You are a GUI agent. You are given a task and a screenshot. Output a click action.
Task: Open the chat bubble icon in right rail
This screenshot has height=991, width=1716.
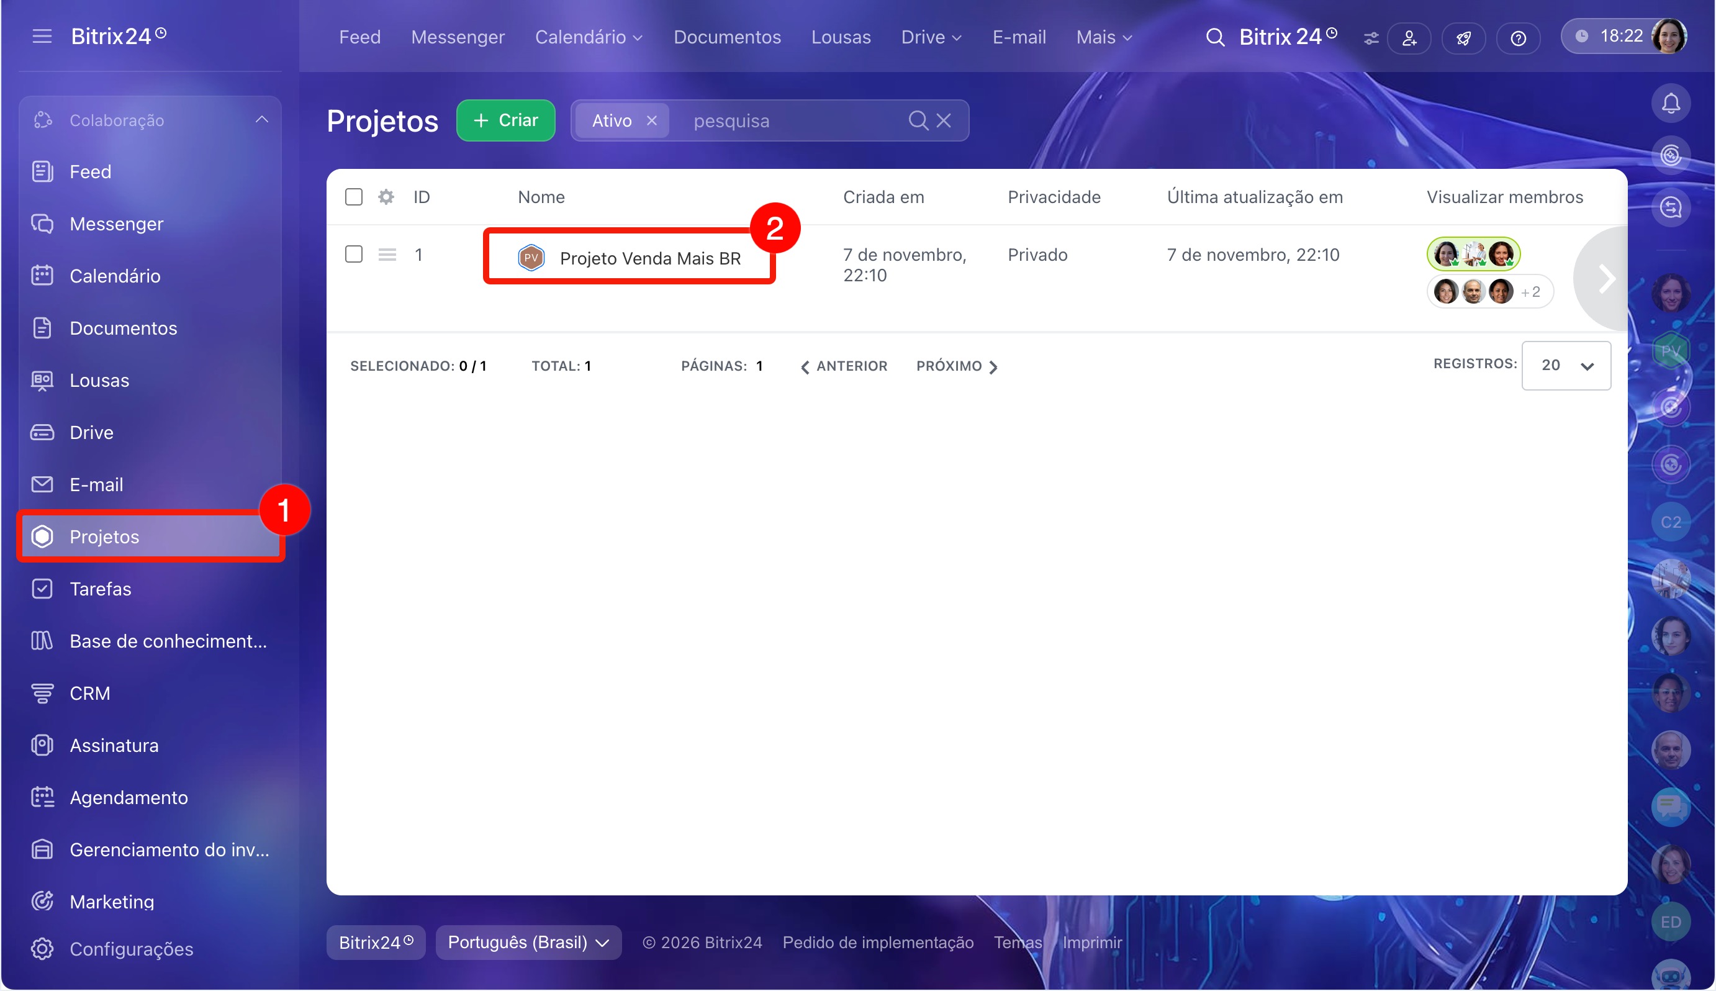tap(1671, 807)
